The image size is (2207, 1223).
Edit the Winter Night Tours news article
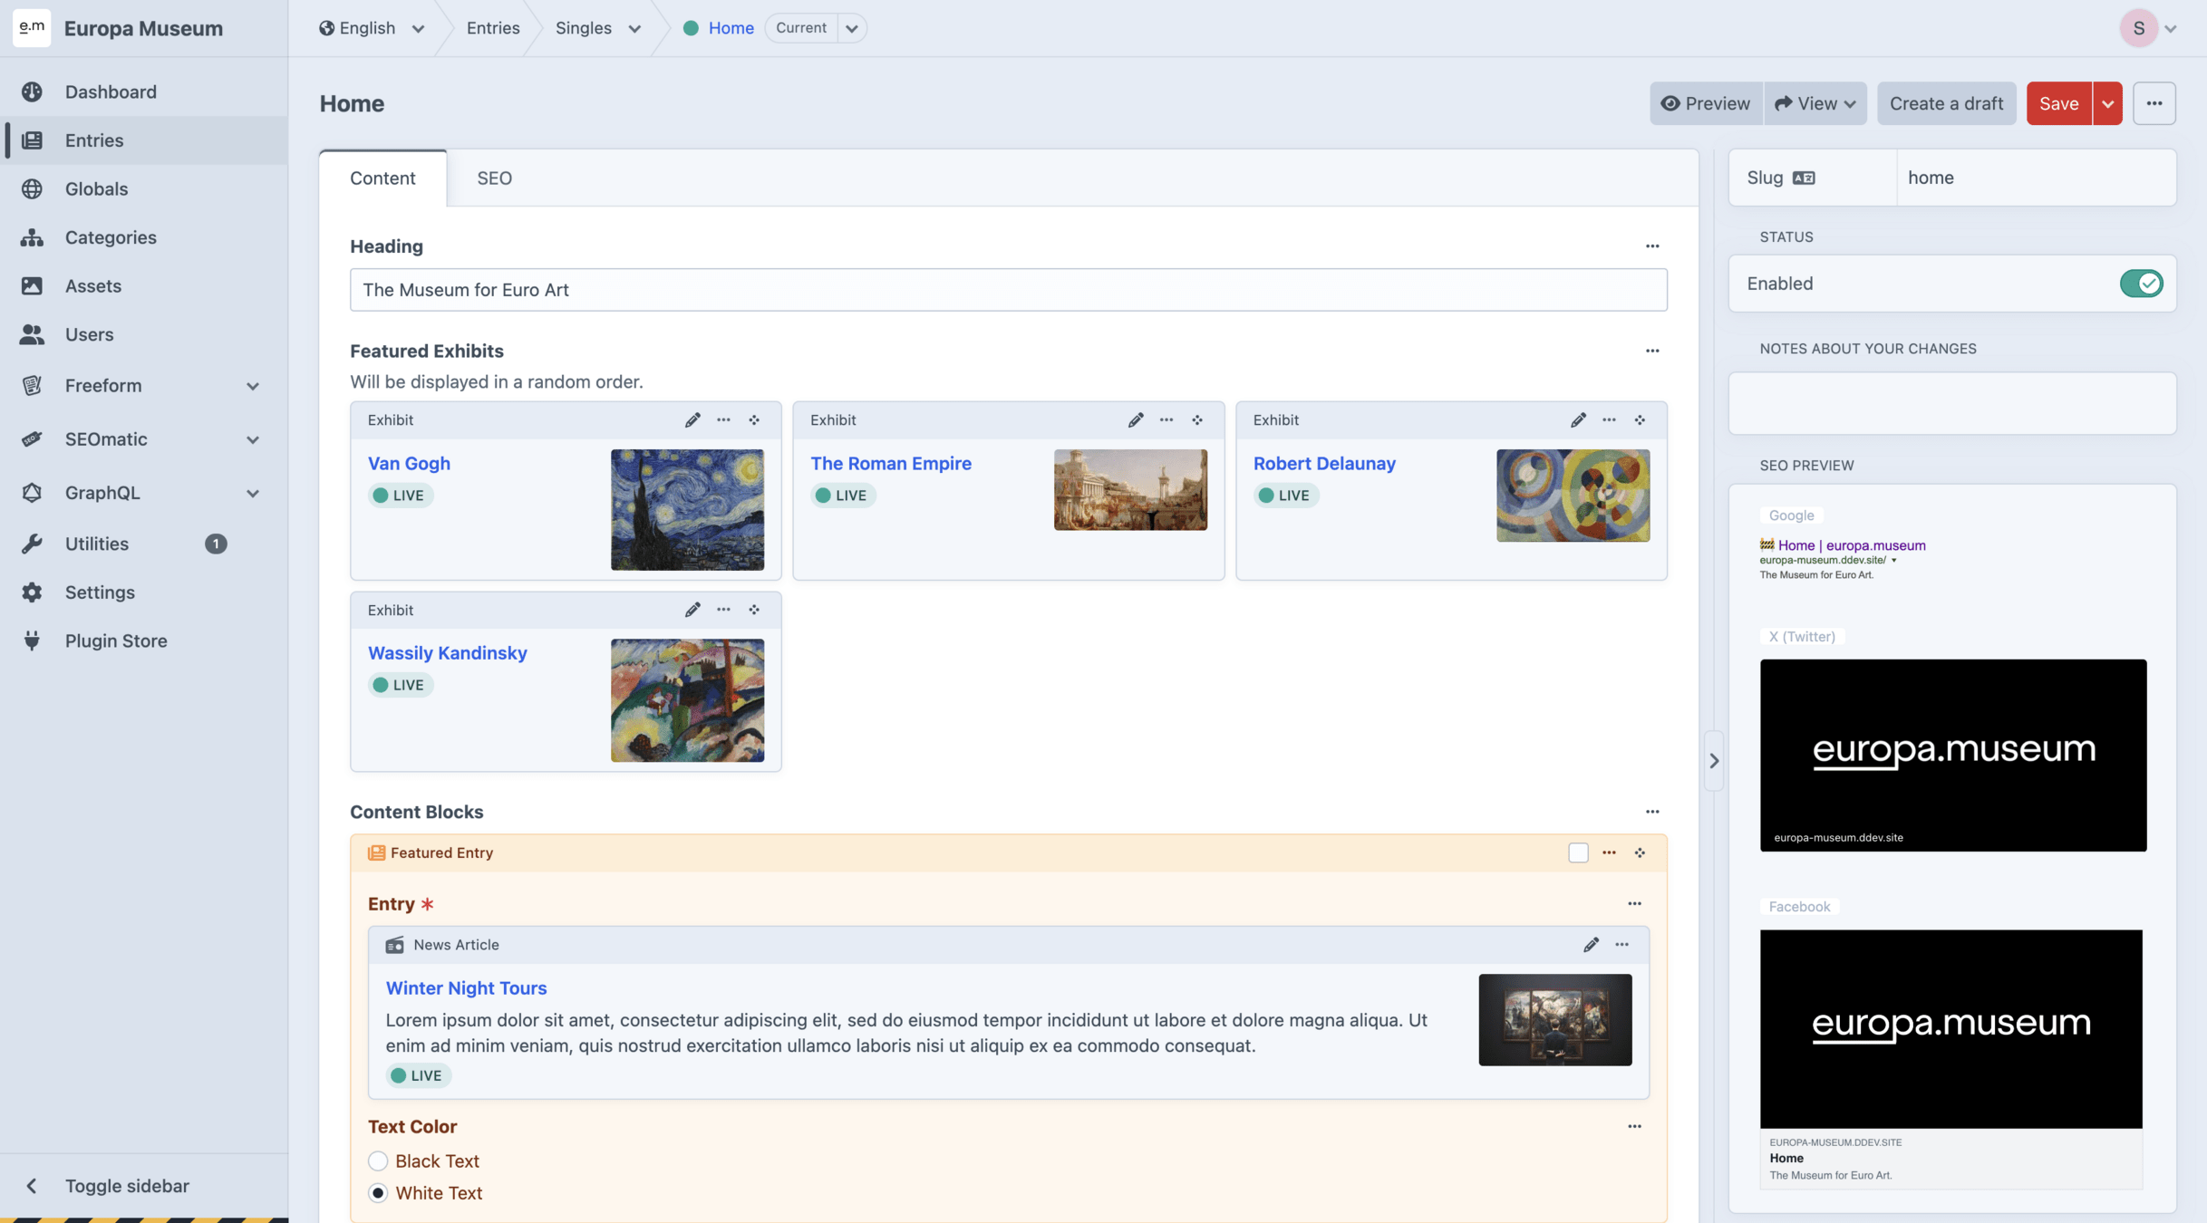(x=1591, y=945)
